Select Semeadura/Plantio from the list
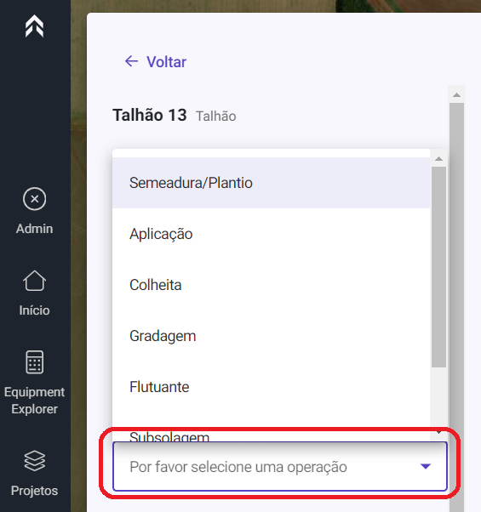The image size is (481, 512). pos(272,183)
